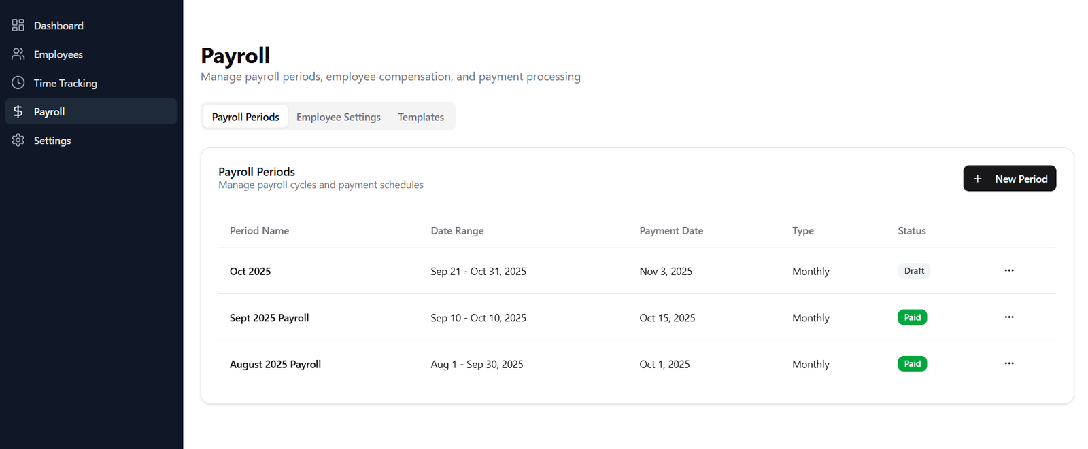Click the Employees people icon

(18, 54)
